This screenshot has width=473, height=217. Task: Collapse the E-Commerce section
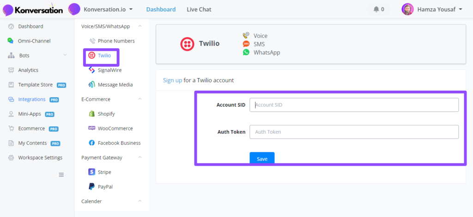[x=139, y=99]
